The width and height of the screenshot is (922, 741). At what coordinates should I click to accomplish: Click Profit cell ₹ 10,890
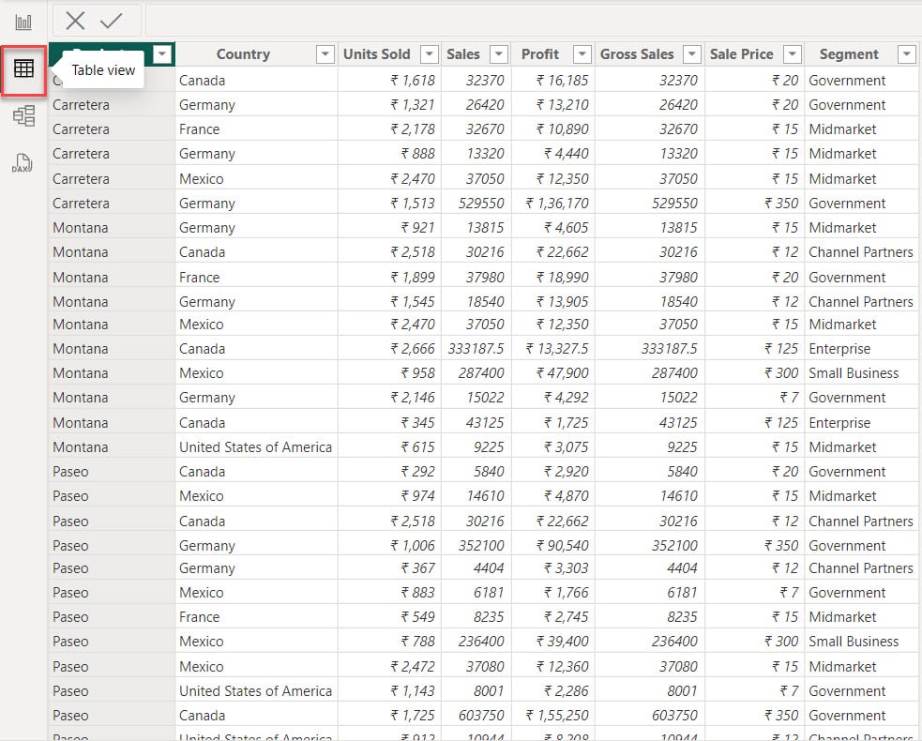click(x=562, y=129)
